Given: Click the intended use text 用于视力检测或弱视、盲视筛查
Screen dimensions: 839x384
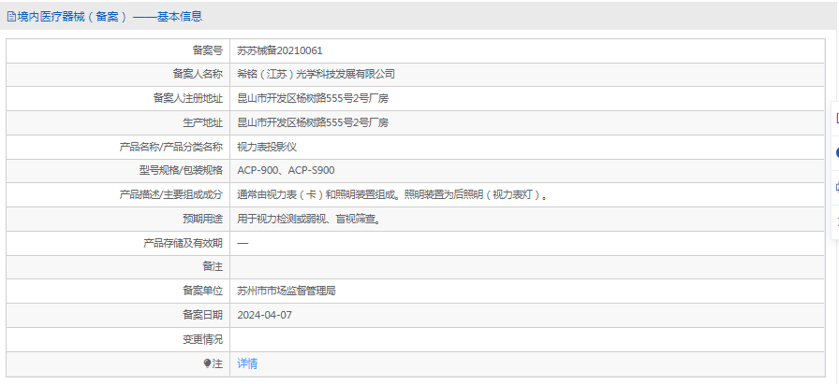Looking at the screenshot, I should pyautogui.click(x=310, y=219).
